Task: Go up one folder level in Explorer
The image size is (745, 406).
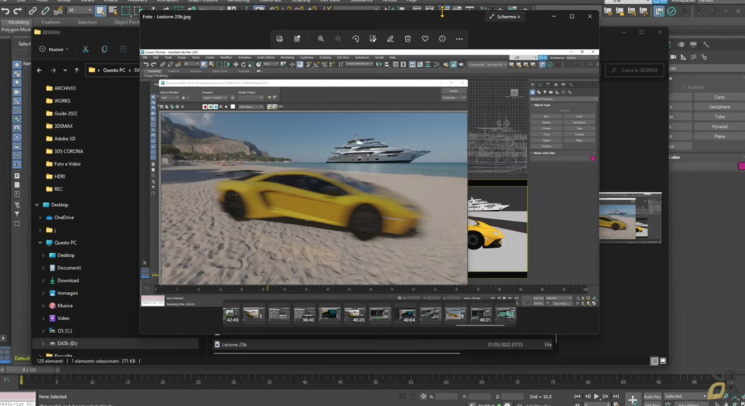Action: (x=76, y=70)
